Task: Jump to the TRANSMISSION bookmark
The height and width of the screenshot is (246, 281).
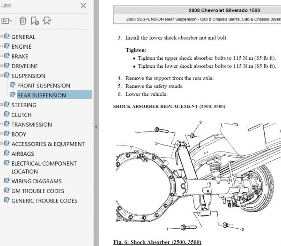Action: tap(31, 125)
